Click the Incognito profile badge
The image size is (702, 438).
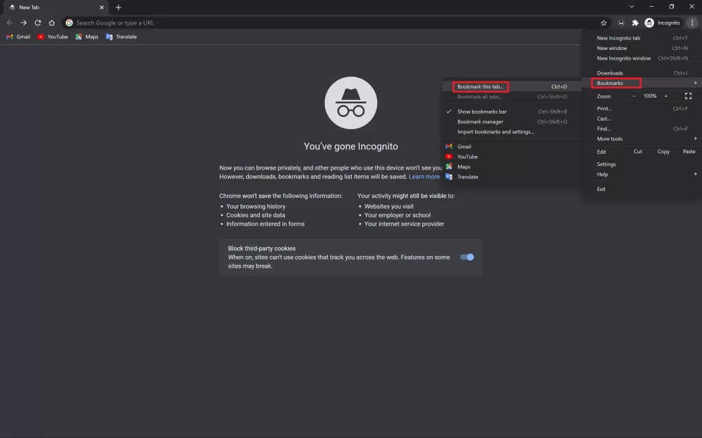(x=662, y=23)
